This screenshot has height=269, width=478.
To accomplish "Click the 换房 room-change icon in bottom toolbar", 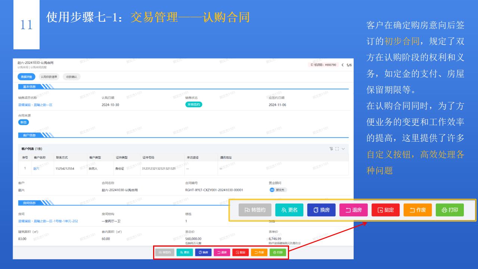I will pyautogui.click(x=203, y=252).
